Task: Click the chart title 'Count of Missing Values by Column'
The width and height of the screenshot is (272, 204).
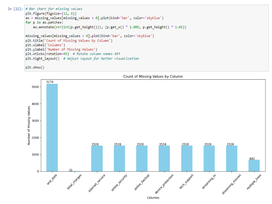Action: coord(153,76)
